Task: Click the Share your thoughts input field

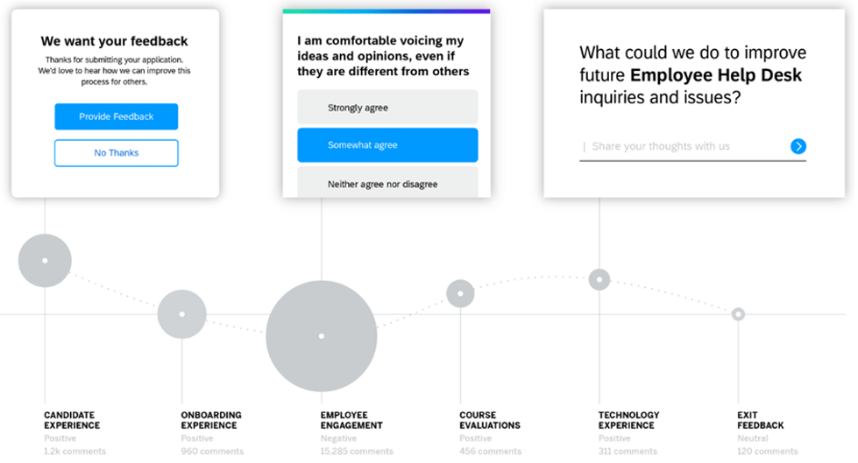Action: pos(684,146)
